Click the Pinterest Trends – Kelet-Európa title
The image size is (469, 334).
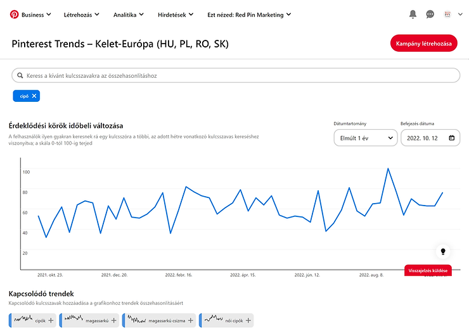(x=120, y=44)
